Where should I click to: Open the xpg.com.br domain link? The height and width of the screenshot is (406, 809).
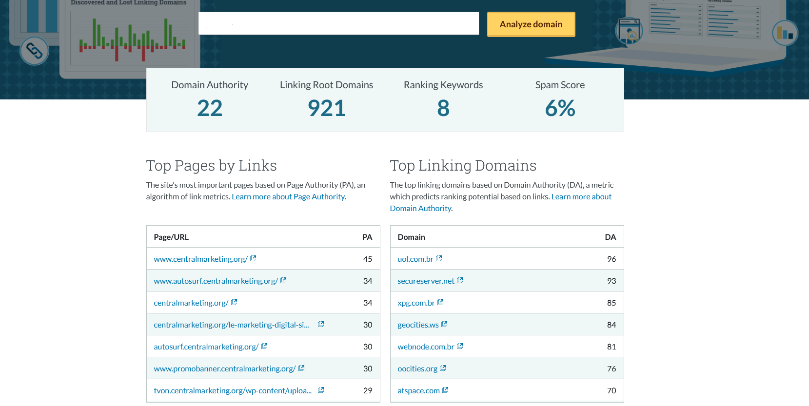pyautogui.click(x=416, y=303)
